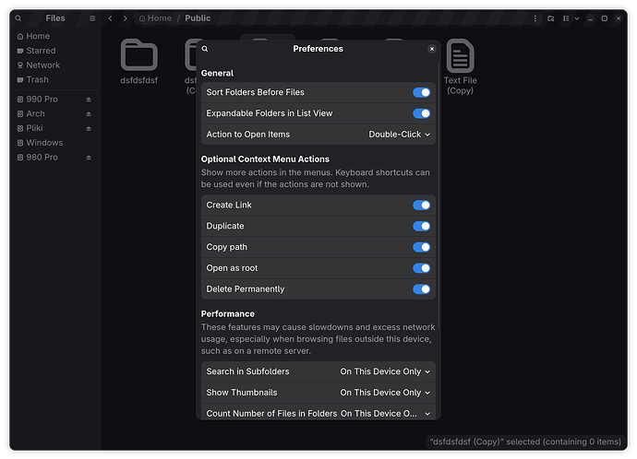Turn off the Open as root switch
This screenshot has width=637, height=459.
pyautogui.click(x=421, y=268)
